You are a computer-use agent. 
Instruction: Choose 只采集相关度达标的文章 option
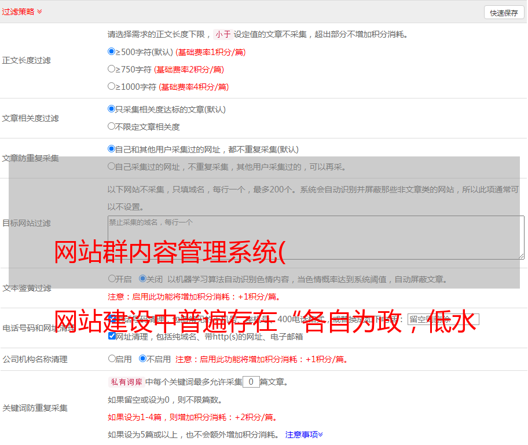(111, 109)
